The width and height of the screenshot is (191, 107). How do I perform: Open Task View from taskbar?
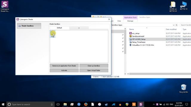(58, 104)
